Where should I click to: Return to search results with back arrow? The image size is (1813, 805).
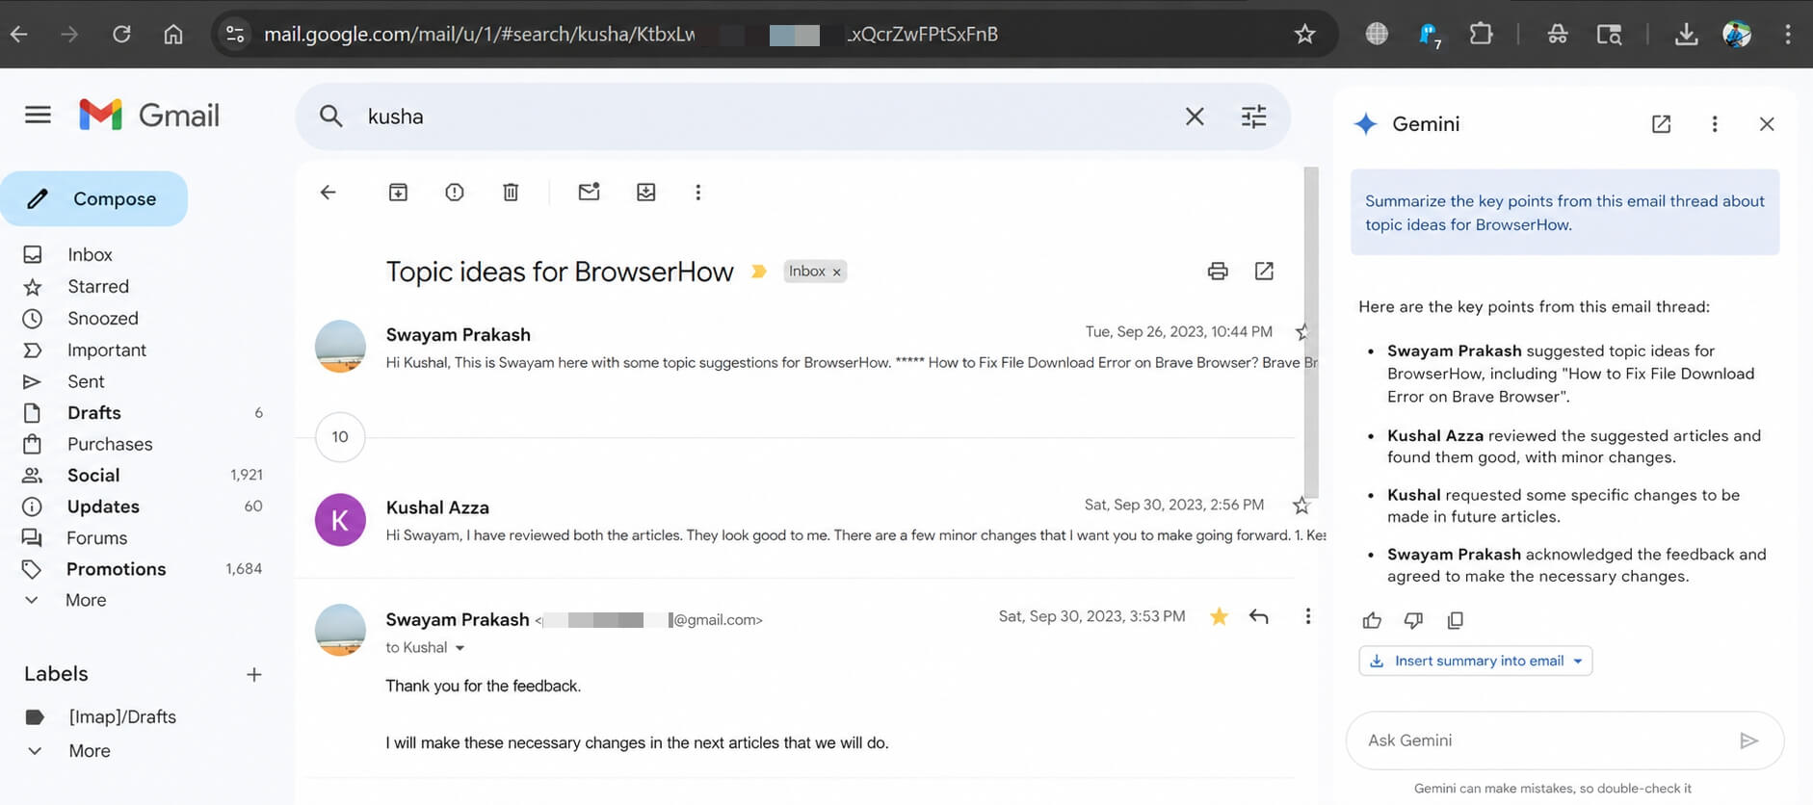pos(328,193)
